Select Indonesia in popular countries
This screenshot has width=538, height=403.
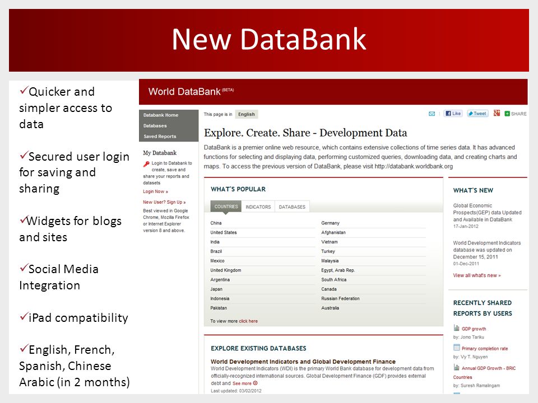[x=220, y=298]
